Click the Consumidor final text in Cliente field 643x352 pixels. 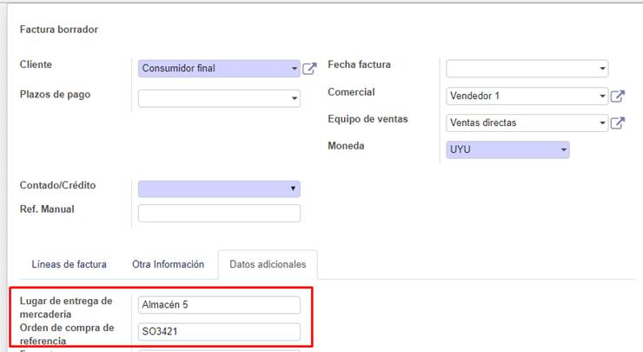coord(179,69)
